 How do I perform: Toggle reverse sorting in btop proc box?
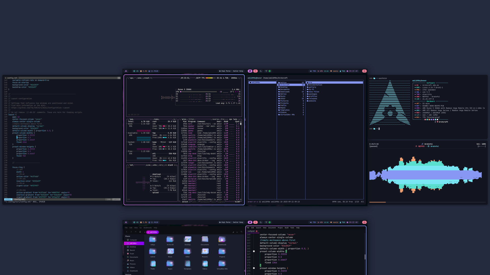point(215,119)
